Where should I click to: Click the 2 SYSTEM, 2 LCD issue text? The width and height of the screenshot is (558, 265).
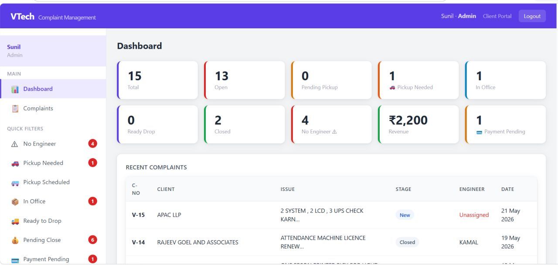322,215
